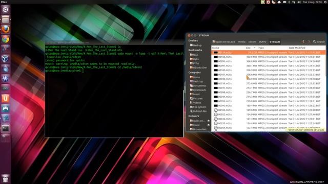Click the STREAM window title bar
The height and width of the screenshot is (184, 328).
pyautogui.click(x=256, y=35)
